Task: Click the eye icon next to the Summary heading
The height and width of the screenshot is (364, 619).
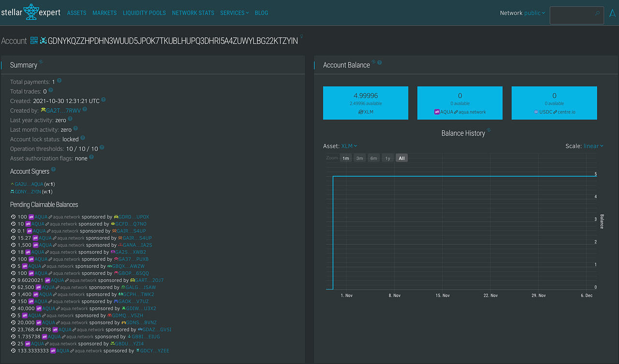Action: [41, 62]
